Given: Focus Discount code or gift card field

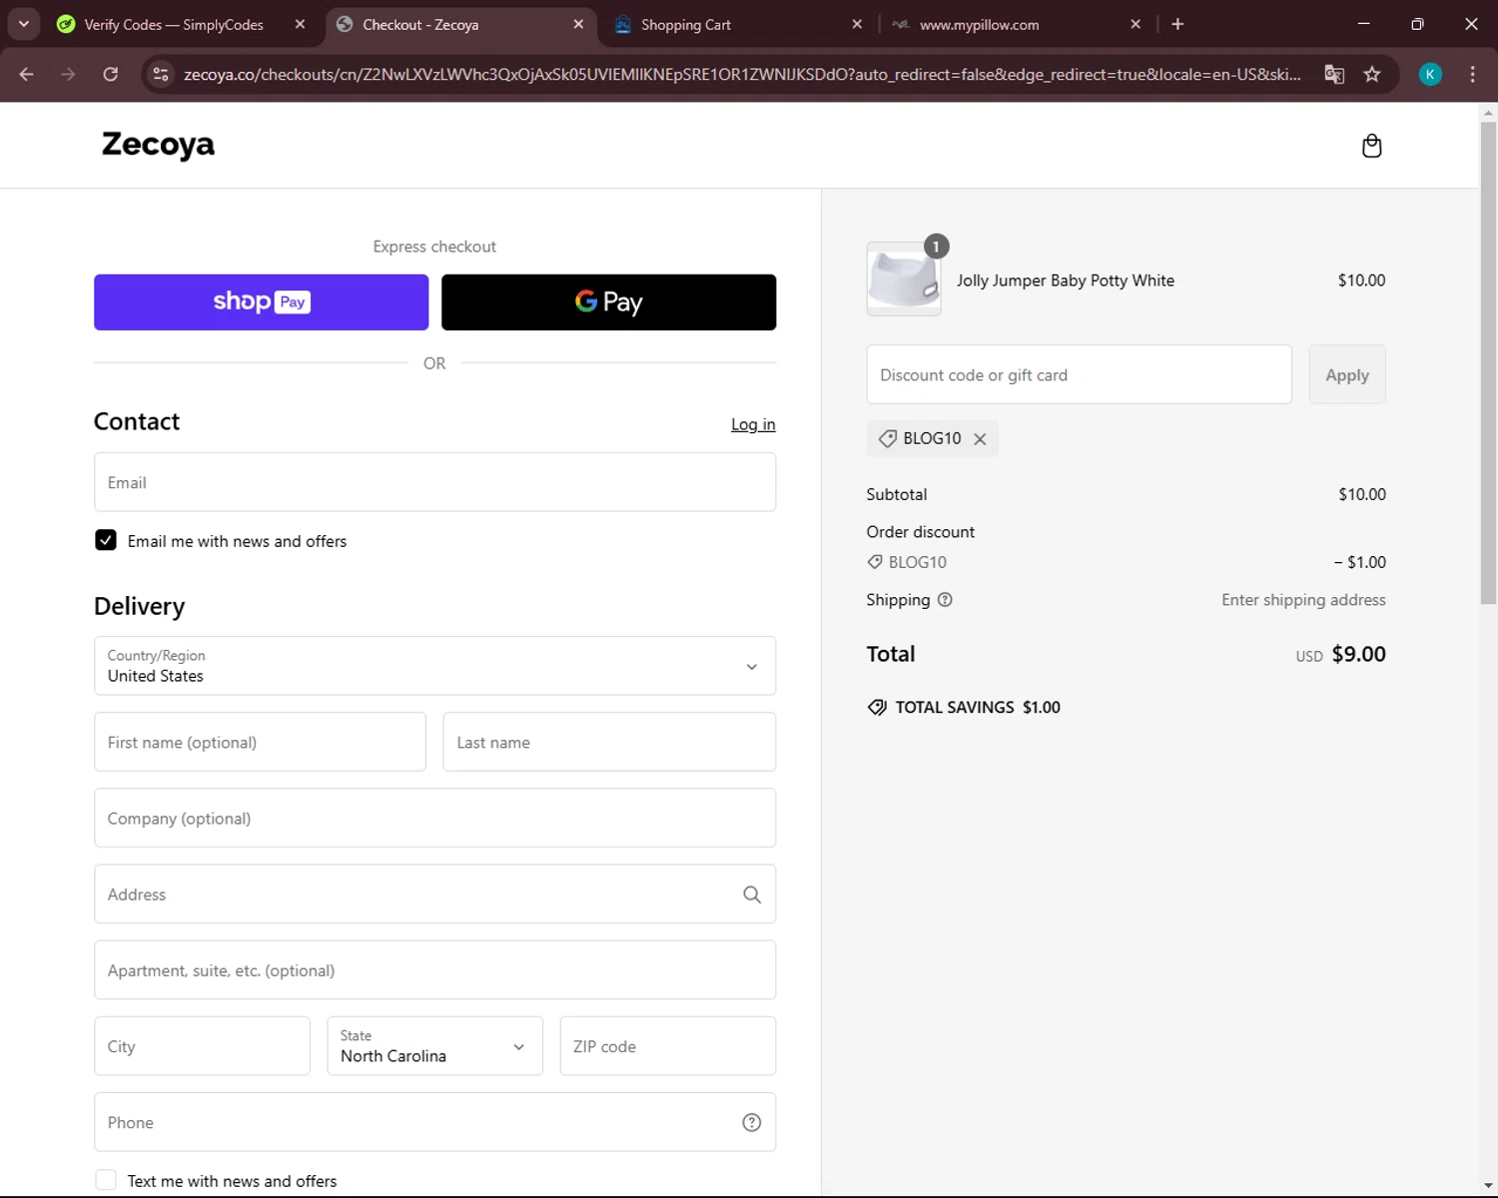Looking at the screenshot, I should point(1079,374).
